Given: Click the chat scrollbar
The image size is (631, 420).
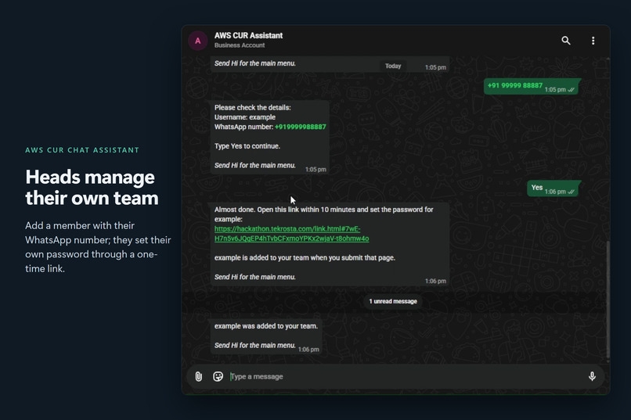Looking at the screenshot, I should (608, 300).
